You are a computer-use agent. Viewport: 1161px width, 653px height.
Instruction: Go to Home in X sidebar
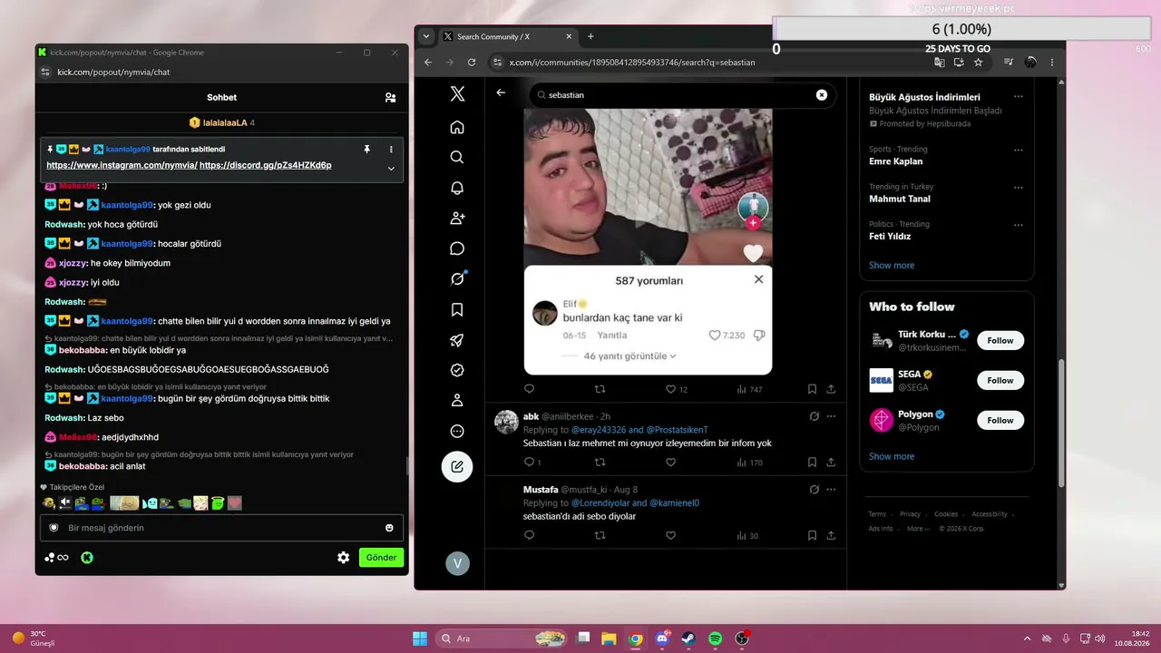click(x=457, y=127)
